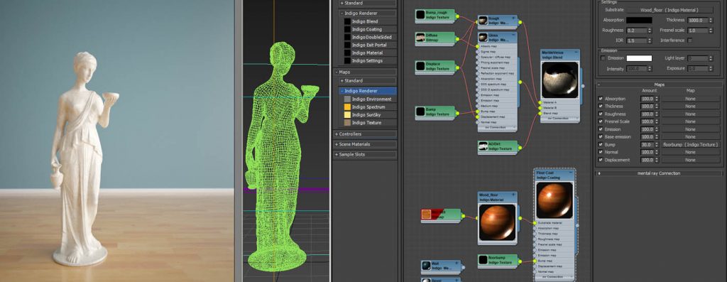Click the Gloss Indigo Material node icon
This screenshot has width=727, height=282.
(x=483, y=37)
